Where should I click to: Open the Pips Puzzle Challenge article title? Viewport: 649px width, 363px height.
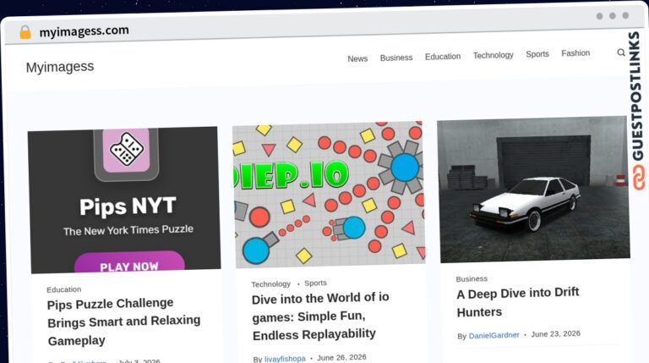click(123, 322)
